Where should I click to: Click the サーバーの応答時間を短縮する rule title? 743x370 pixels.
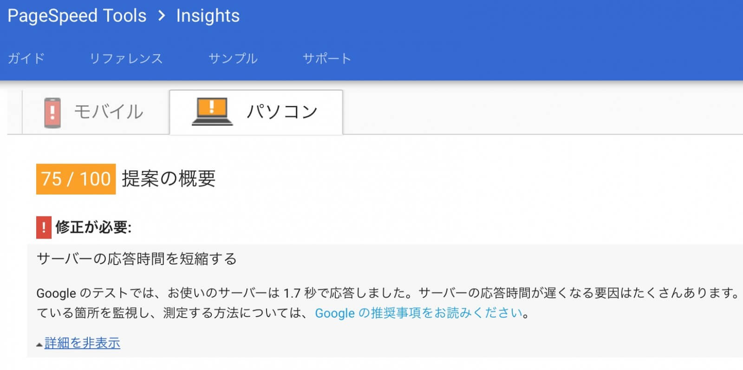coord(137,259)
